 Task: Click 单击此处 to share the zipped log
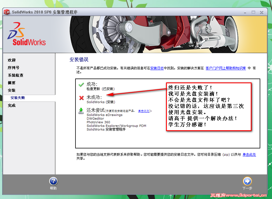pyautogui.click(x=249, y=154)
